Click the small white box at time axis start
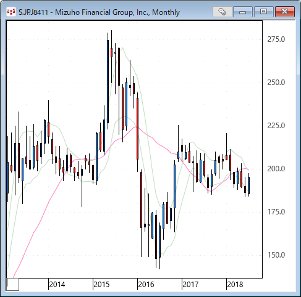301x297 pixels. (13, 284)
